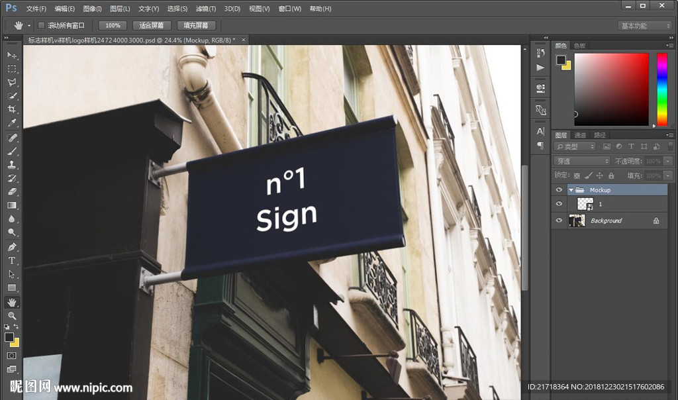Select the Eraser tool
The width and height of the screenshot is (678, 400).
pos(12,191)
